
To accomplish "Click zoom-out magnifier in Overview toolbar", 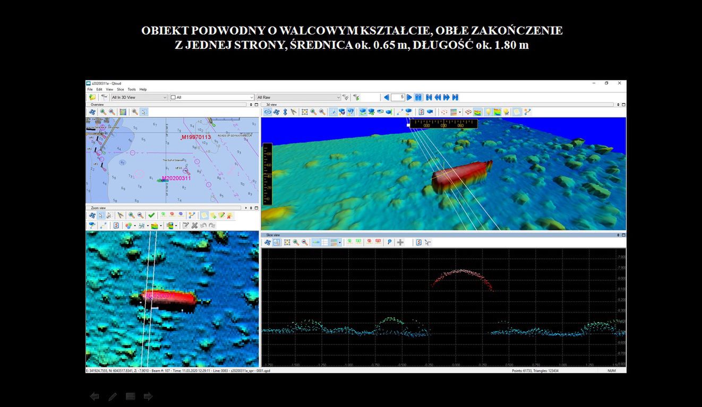I will (112, 112).
